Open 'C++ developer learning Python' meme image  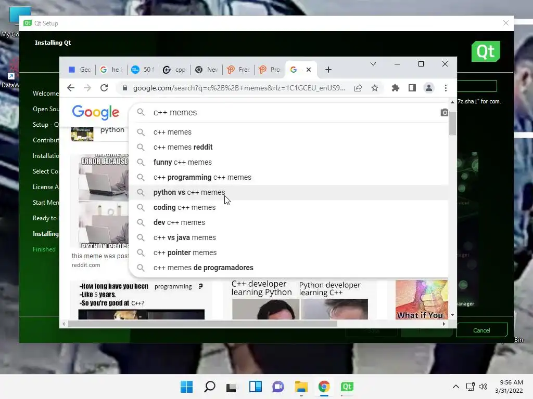pyautogui.click(x=299, y=299)
